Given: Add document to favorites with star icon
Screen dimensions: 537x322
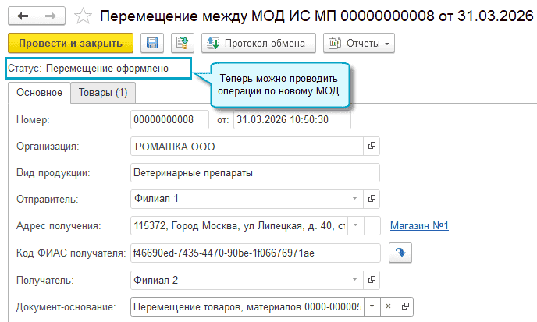Looking at the screenshot, I should pyautogui.click(x=83, y=16).
